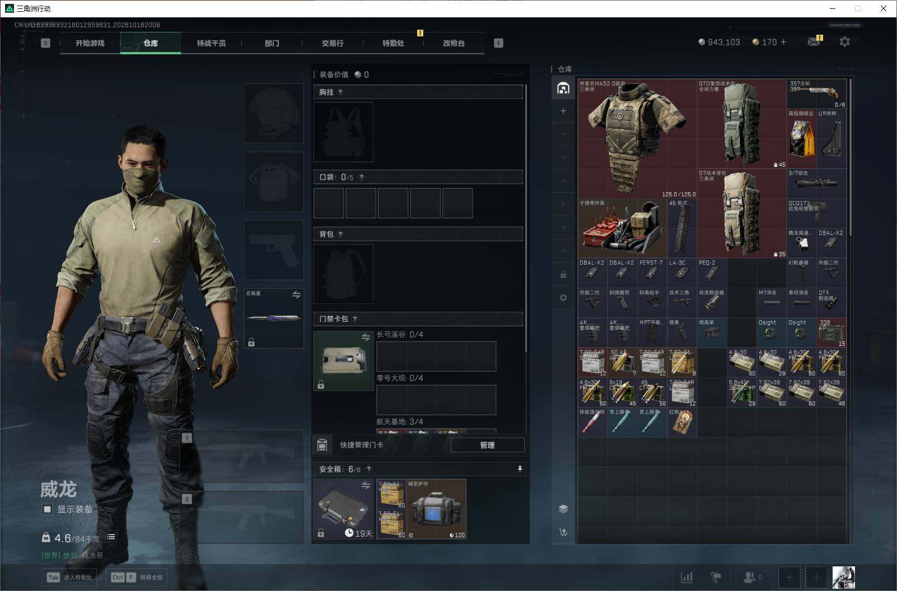Select the main warehouse container icon
This screenshot has height=591, width=897.
coord(563,88)
